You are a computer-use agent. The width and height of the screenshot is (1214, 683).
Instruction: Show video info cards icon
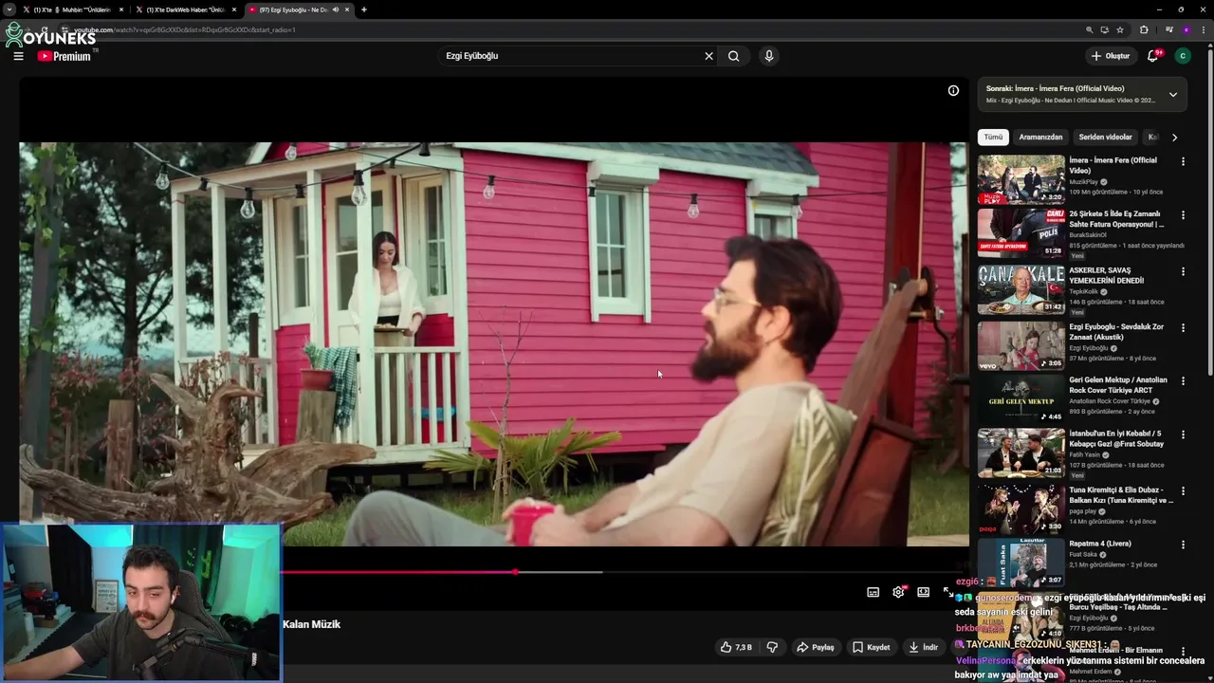coord(953,91)
